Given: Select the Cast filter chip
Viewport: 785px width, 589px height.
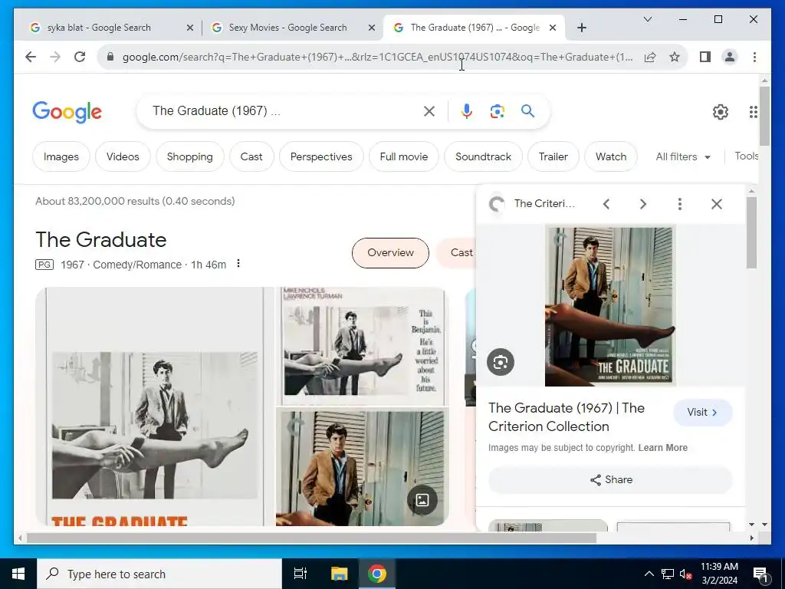Looking at the screenshot, I should click(x=251, y=156).
